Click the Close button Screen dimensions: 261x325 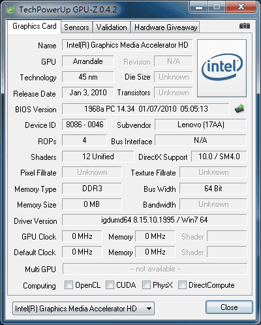[229, 307]
